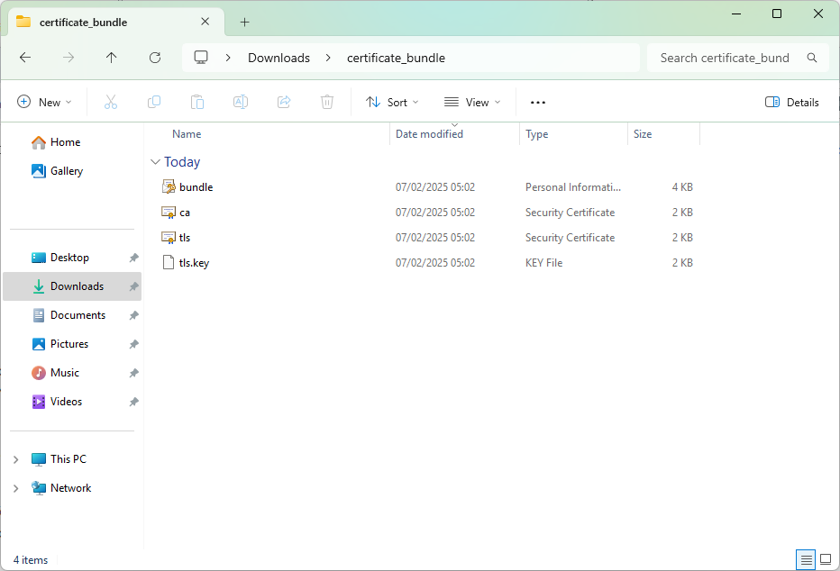Refresh the current folder view
Viewport: 840px width, 571px height.
click(155, 58)
